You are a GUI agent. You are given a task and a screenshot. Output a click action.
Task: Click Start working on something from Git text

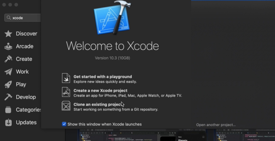[x=116, y=109]
